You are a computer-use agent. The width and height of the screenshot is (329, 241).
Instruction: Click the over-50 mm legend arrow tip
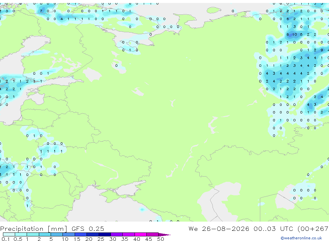pyautogui.click(x=164, y=235)
